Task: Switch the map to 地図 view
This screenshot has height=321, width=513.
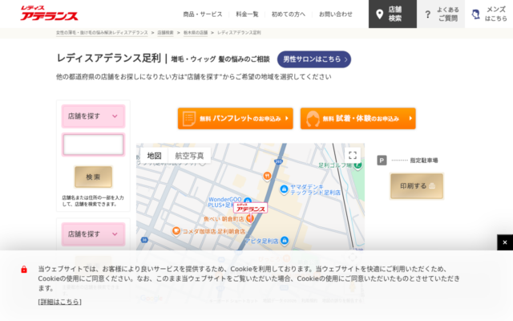Action: point(154,155)
